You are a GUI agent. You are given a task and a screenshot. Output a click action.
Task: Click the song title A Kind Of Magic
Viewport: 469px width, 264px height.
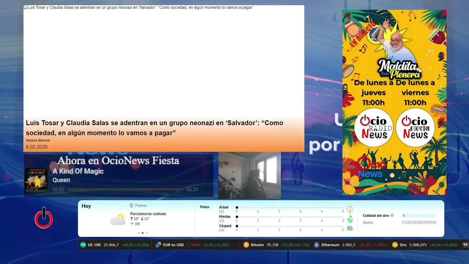tap(78, 171)
